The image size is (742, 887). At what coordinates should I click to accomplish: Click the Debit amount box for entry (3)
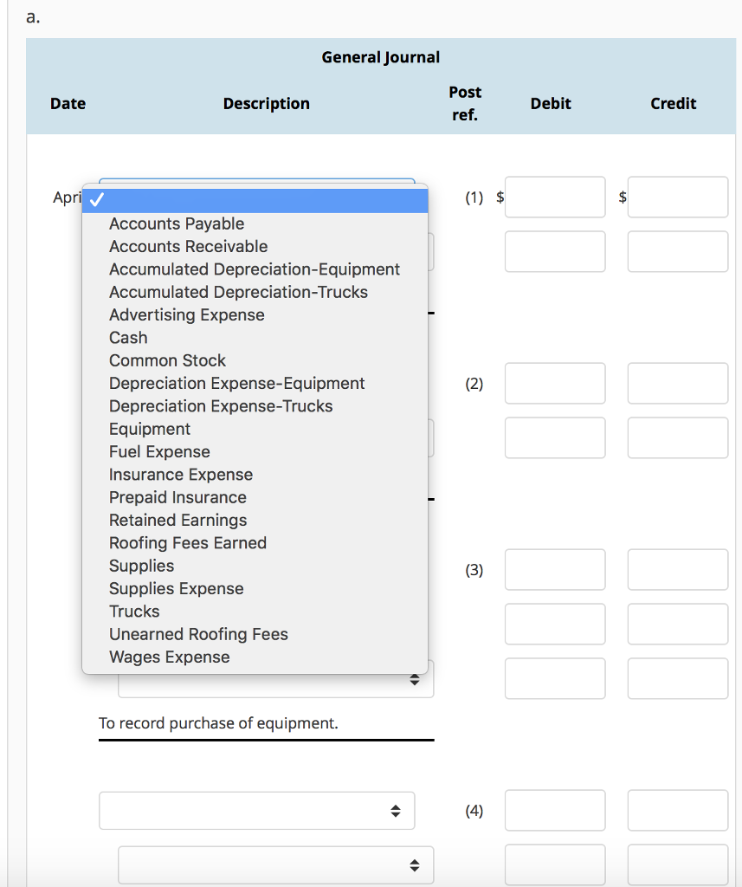pos(554,569)
